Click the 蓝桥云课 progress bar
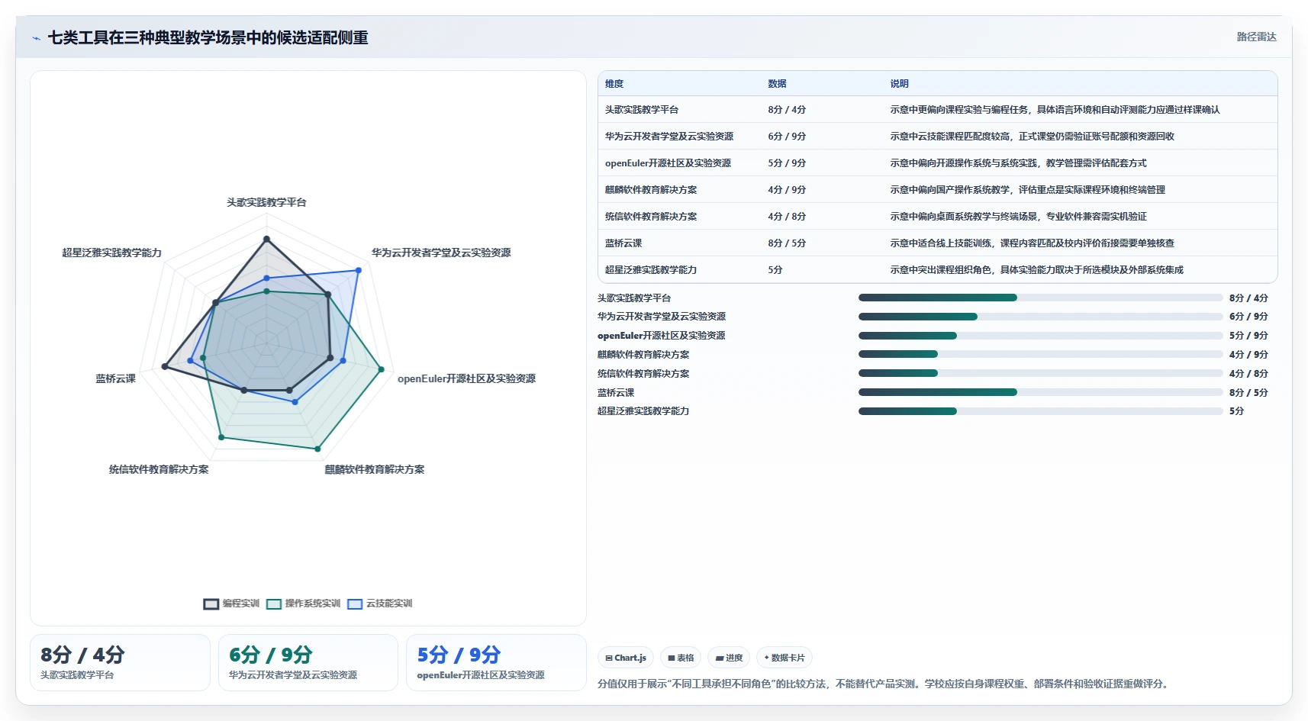The image size is (1308, 721). coord(1040,392)
